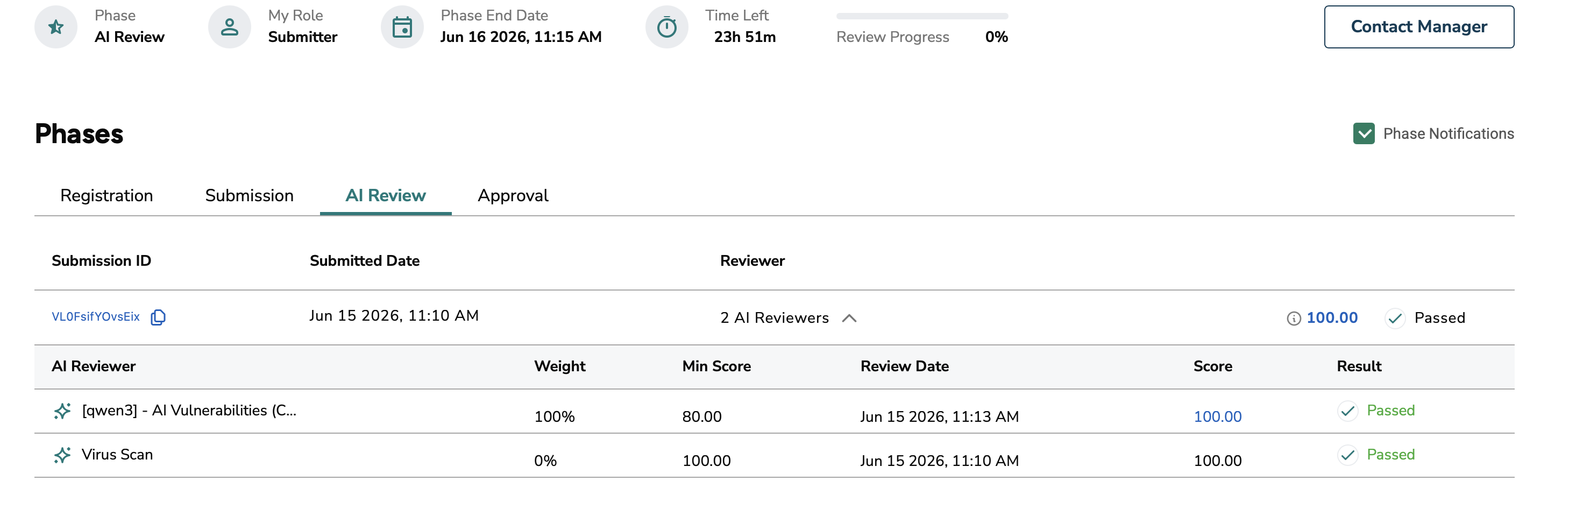Click the My Role person icon
Image resolution: width=1576 pixels, height=523 pixels.
coord(230,27)
